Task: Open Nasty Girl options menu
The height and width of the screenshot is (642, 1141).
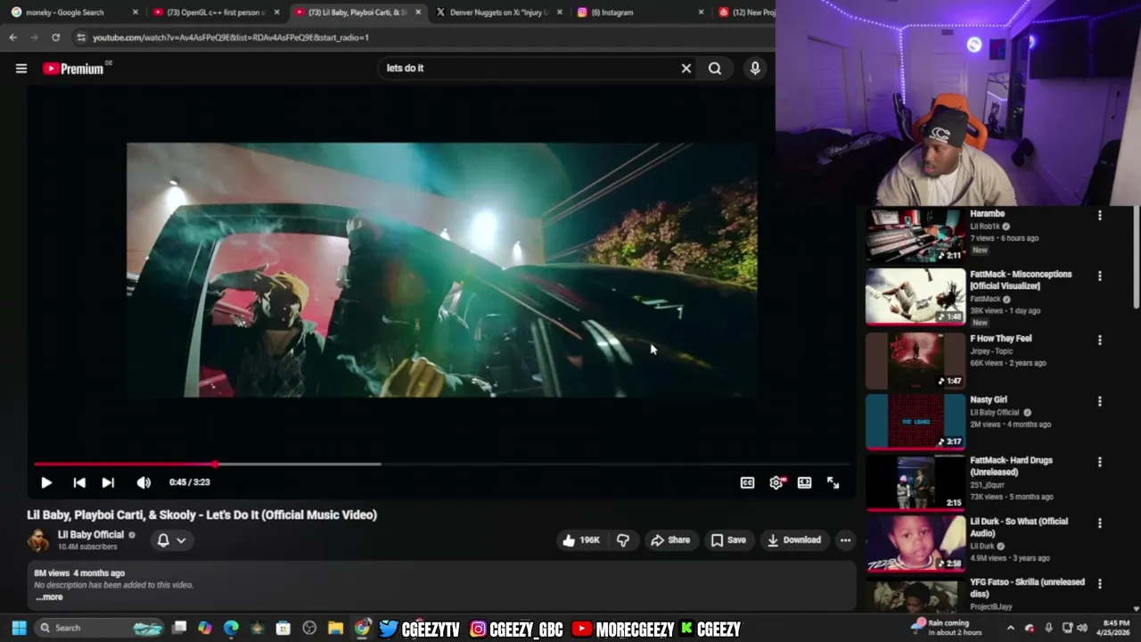Action: pyautogui.click(x=1099, y=402)
